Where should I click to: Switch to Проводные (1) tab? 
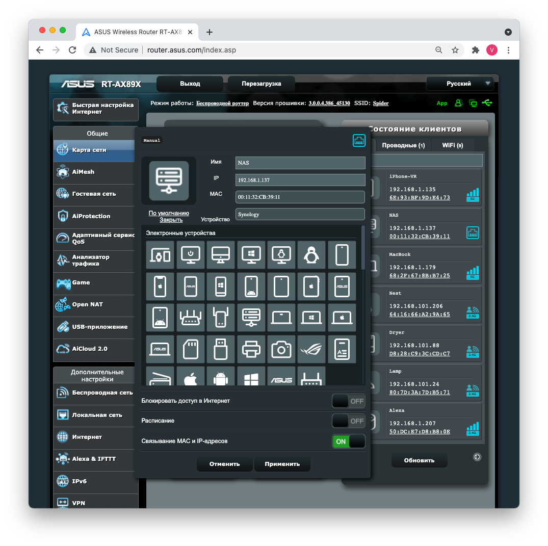click(x=403, y=145)
